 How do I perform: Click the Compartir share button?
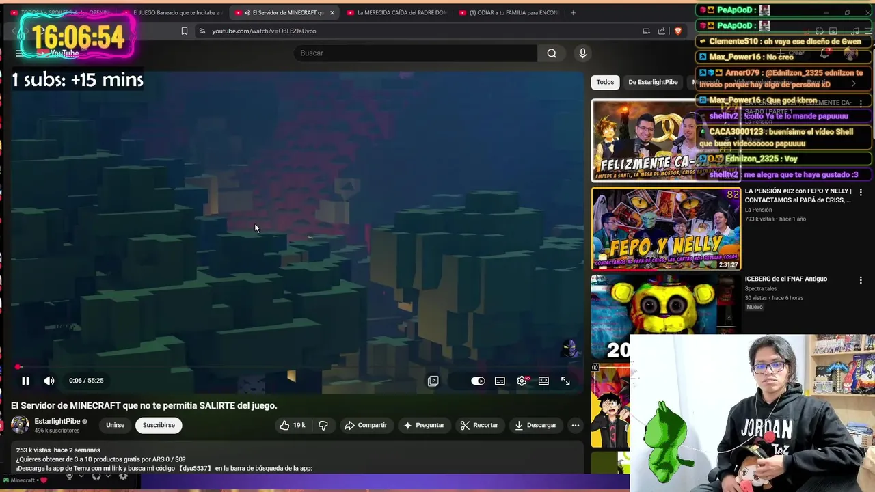pos(366,425)
